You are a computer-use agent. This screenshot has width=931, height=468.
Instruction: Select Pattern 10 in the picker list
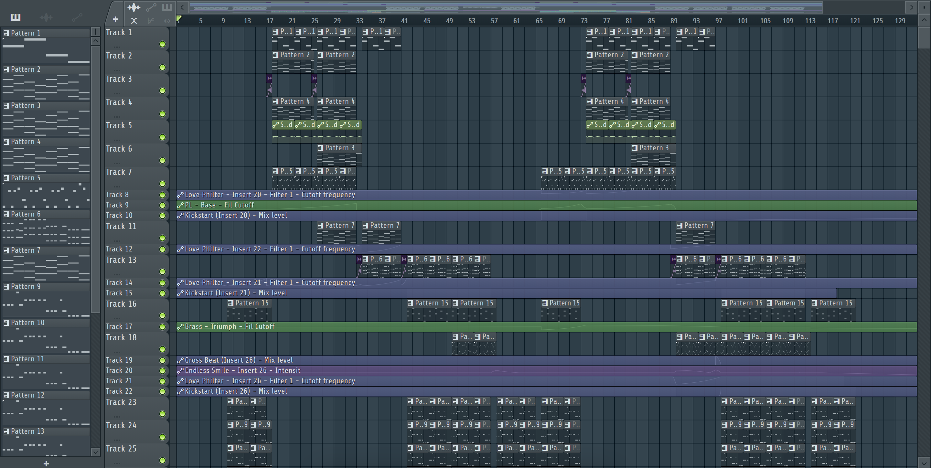27,323
